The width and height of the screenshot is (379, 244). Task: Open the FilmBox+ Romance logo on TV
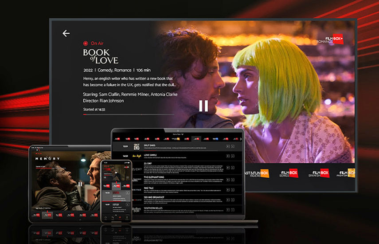tap(330, 39)
